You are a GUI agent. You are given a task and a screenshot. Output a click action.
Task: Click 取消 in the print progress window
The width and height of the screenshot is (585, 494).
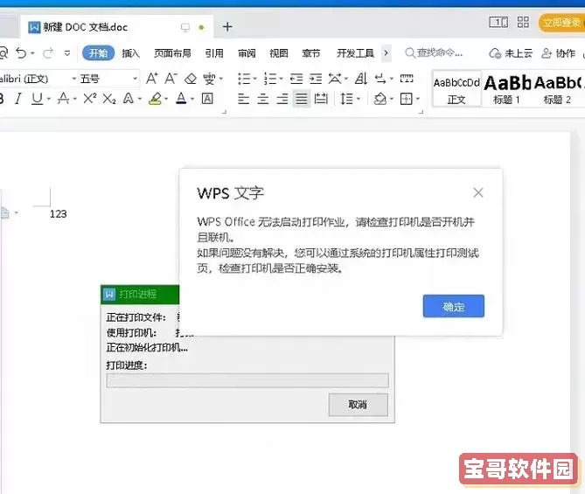point(357,405)
